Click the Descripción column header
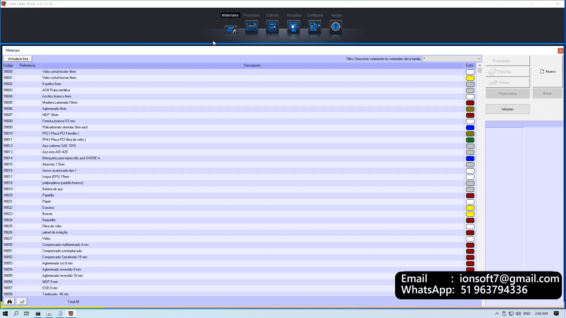This screenshot has height=318, width=566. click(x=252, y=65)
